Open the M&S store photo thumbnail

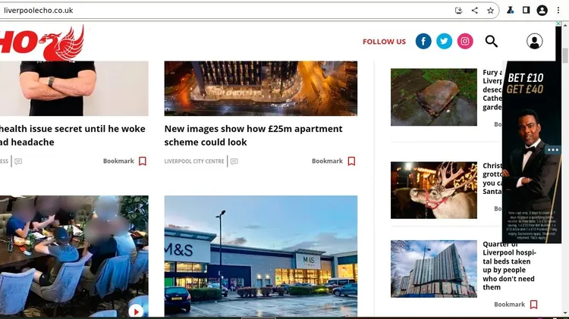(x=260, y=256)
